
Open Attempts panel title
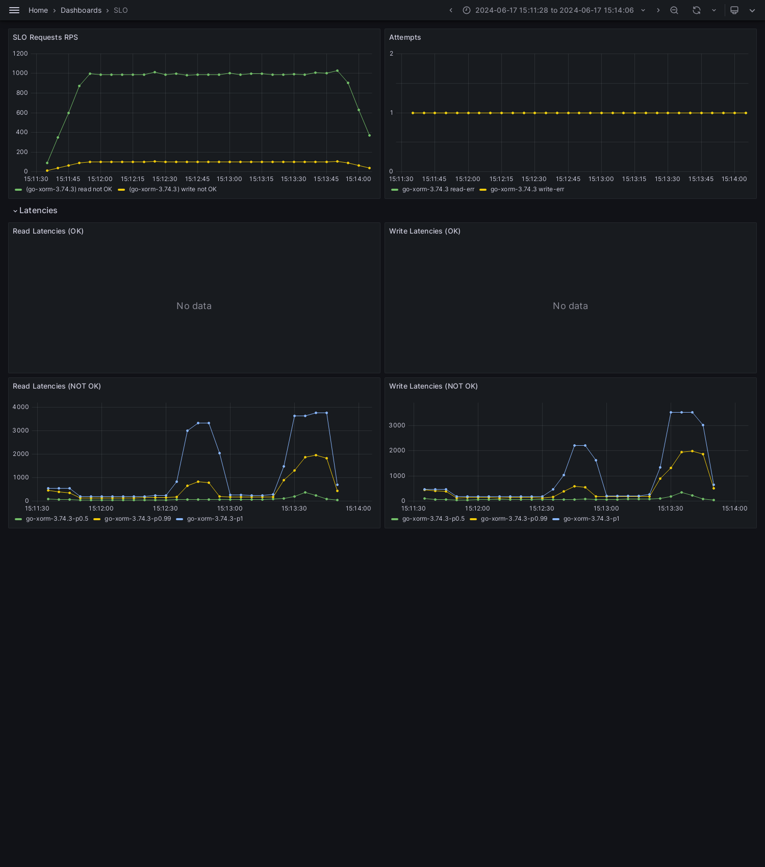point(405,37)
